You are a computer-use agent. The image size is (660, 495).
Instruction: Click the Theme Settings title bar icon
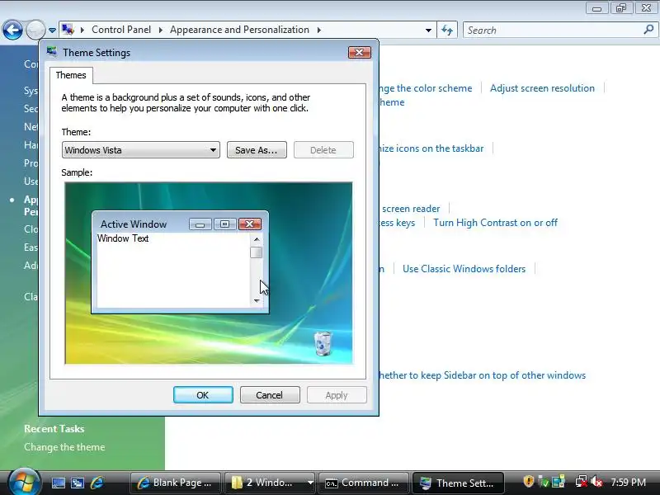click(x=52, y=52)
